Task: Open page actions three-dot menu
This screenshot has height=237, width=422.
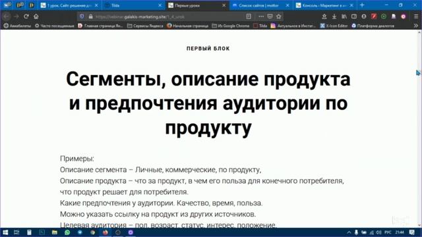Action: 261,16
